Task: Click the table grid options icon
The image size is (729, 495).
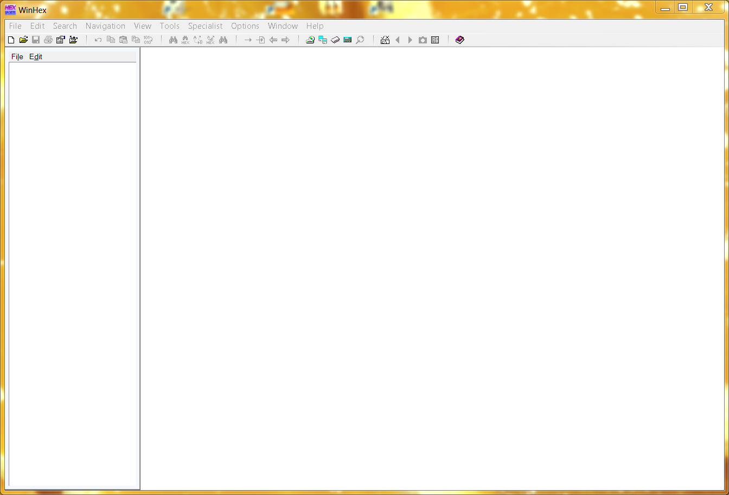Action: click(435, 40)
